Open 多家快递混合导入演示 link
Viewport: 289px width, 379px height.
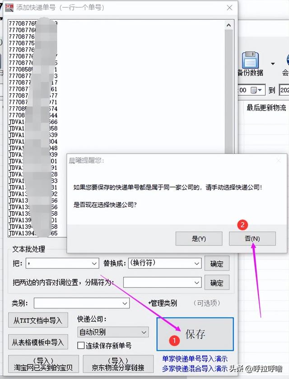pos(195,369)
